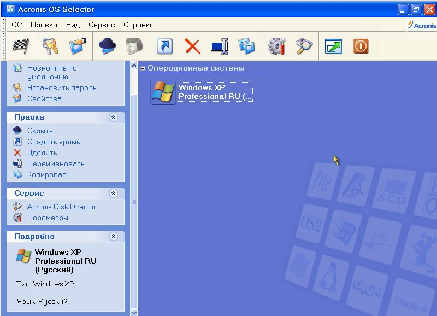
Task: Click the red X delete toolbar icon
Action: [192, 46]
